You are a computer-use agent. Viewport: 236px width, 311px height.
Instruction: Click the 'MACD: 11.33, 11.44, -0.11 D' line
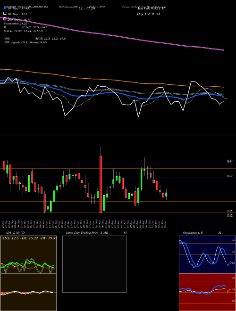click(23, 31)
